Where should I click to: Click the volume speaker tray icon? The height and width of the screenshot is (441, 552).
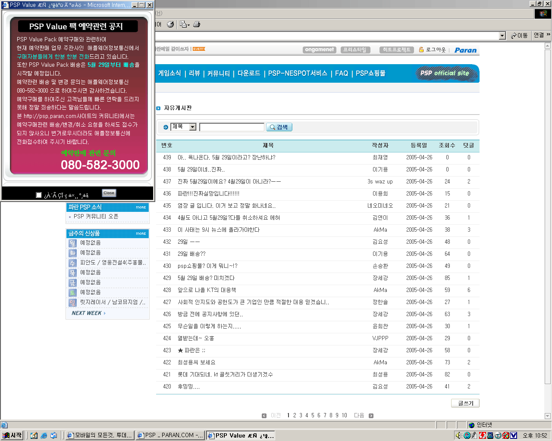(x=459, y=435)
